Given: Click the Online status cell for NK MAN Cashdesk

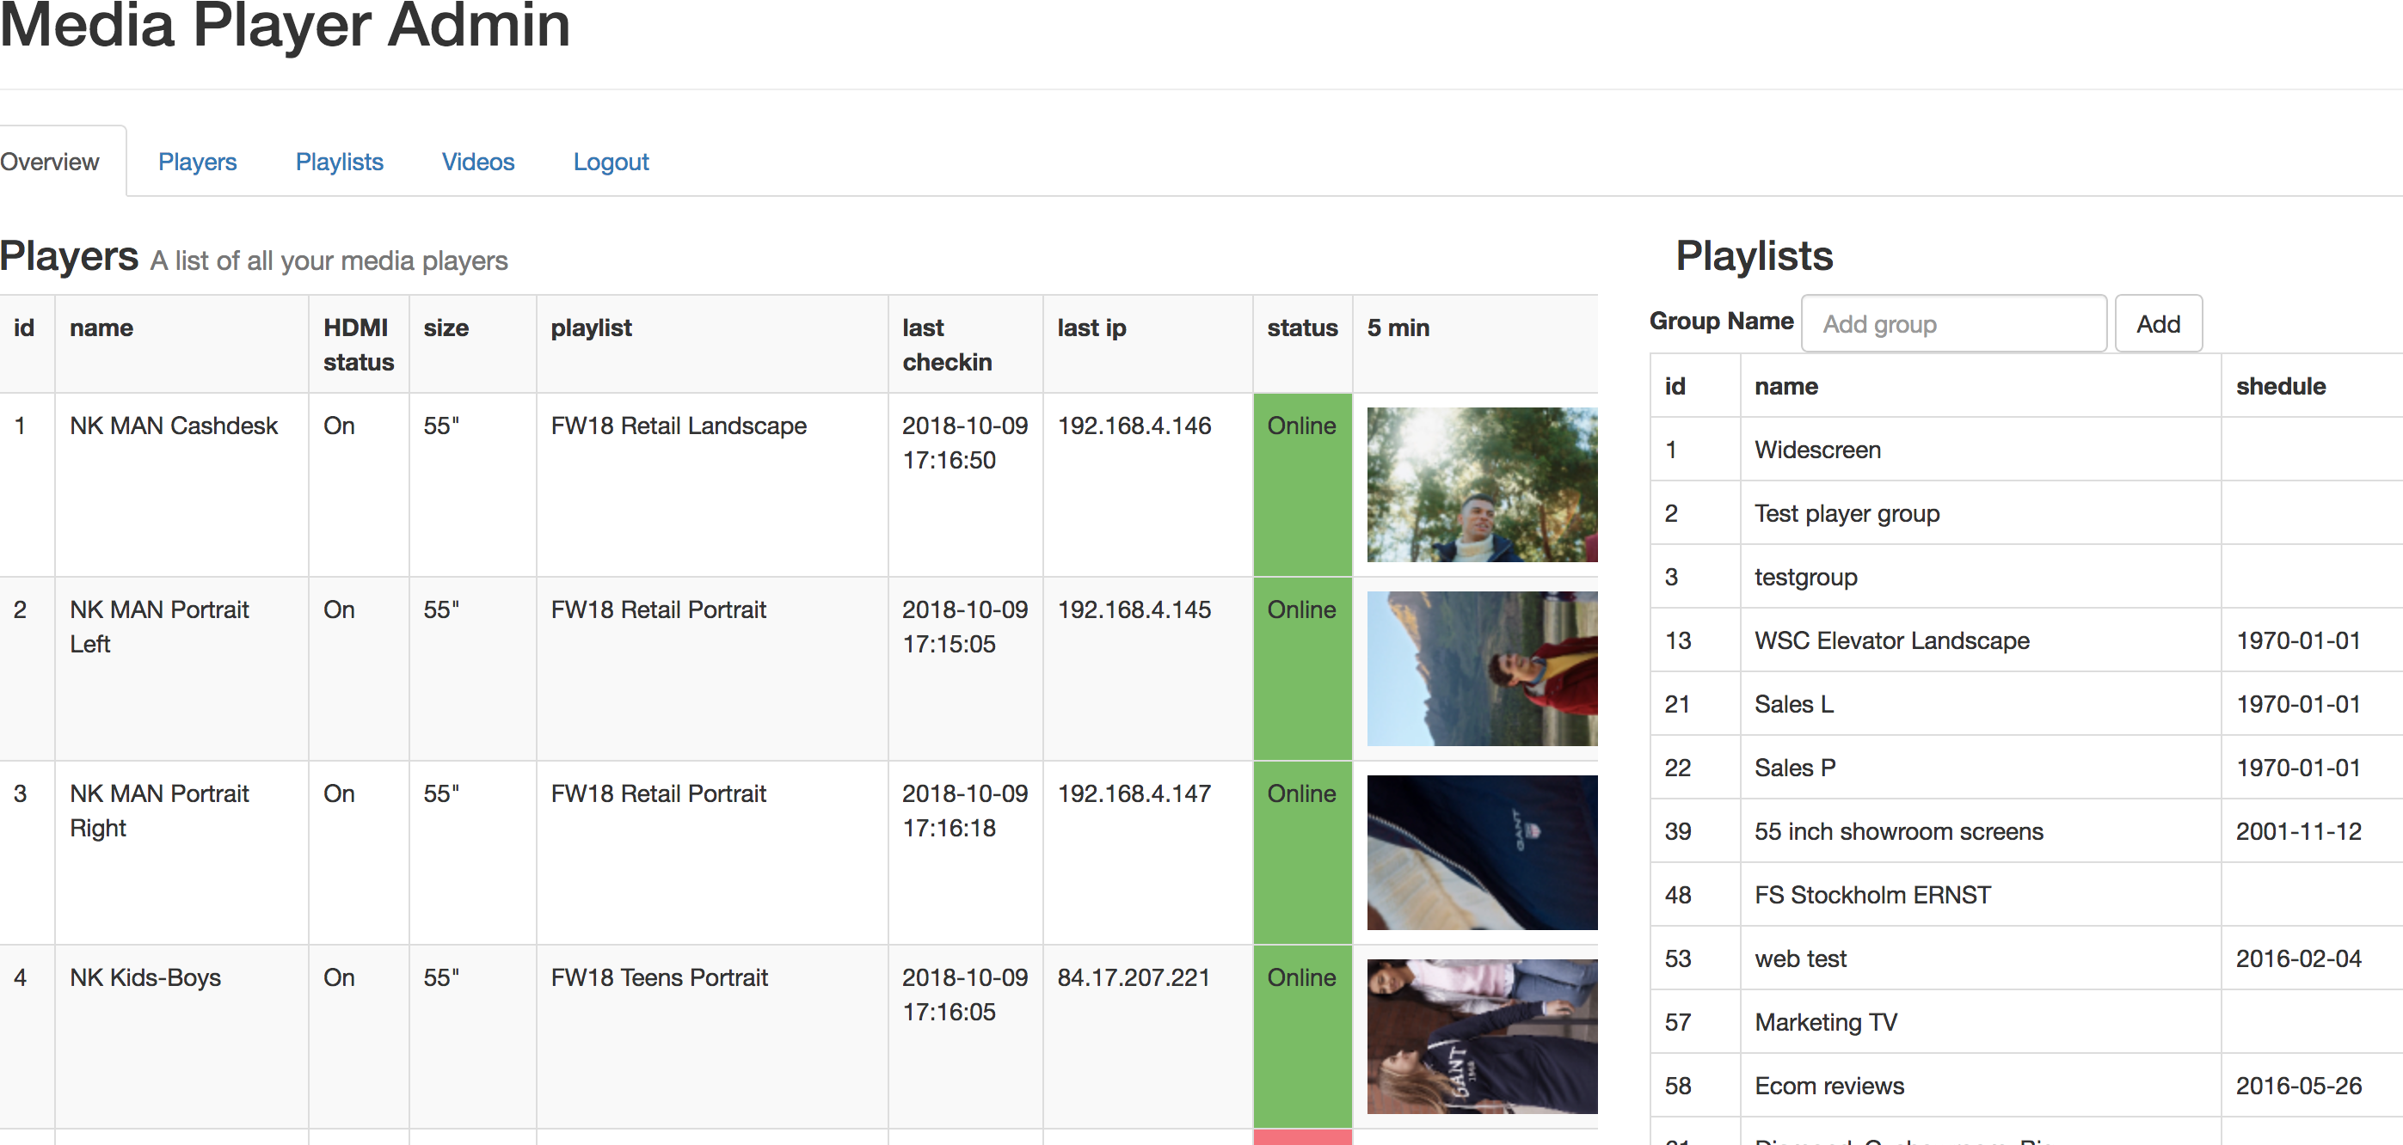Looking at the screenshot, I should tap(1301, 426).
